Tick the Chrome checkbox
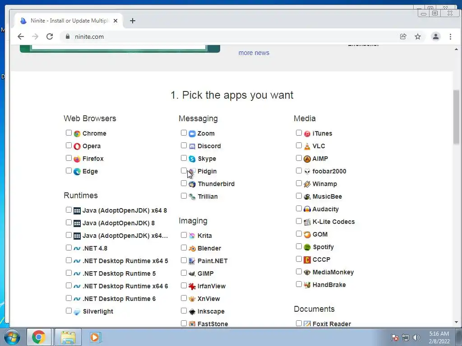The image size is (462, 346). click(x=69, y=133)
